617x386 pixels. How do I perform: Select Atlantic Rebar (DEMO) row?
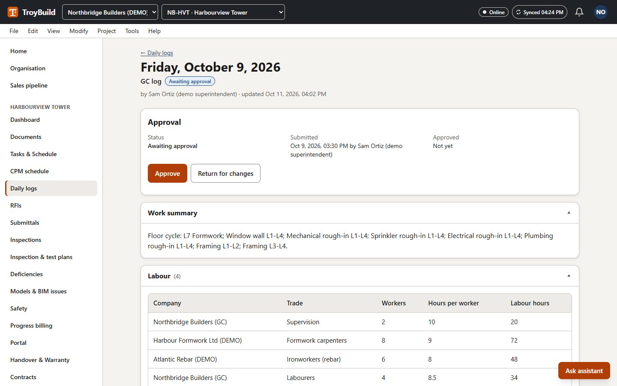point(360,359)
